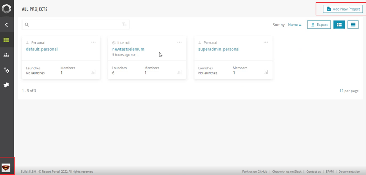
Task: Switch to list view
Action: pyautogui.click(x=353, y=25)
